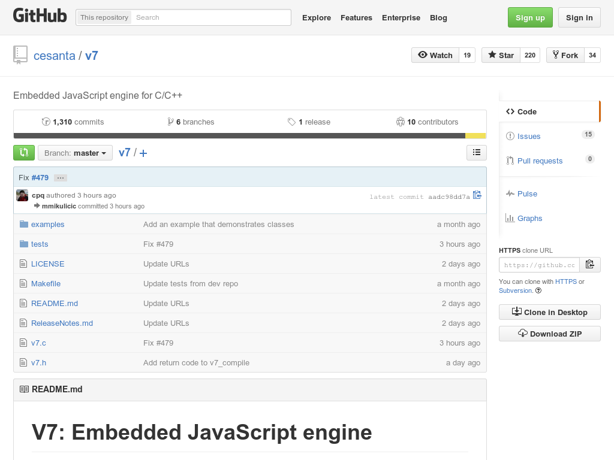
Task: Open the Blog menu item
Action: click(438, 17)
